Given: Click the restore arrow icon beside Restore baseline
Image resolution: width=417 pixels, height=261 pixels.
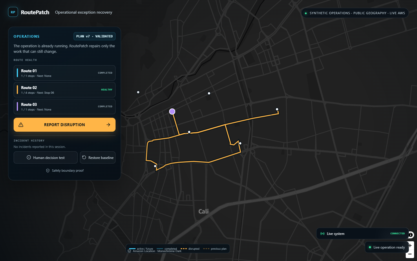Looking at the screenshot, I should 84,157.
